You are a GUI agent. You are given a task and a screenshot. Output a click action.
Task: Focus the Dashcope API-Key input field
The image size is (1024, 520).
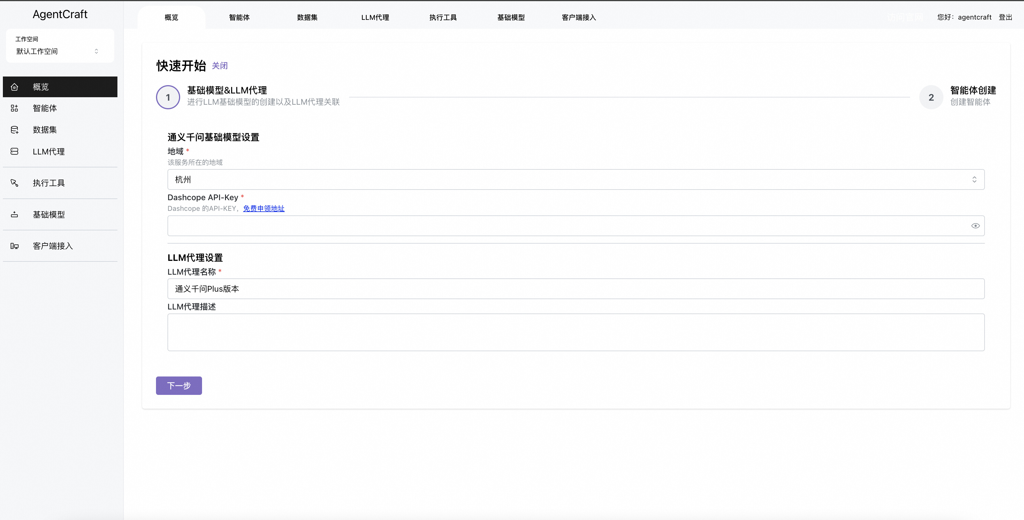tap(576, 226)
